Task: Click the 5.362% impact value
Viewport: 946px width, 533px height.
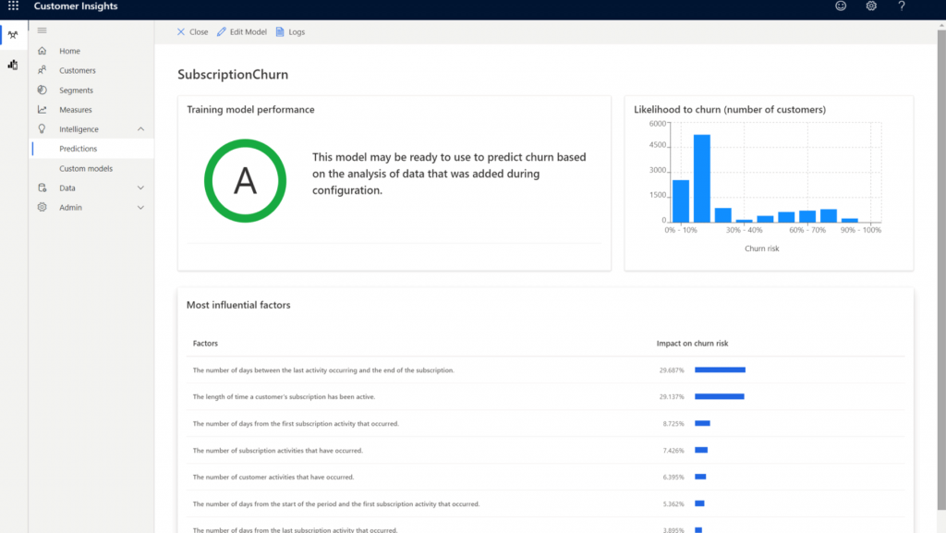Action: (673, 504)
